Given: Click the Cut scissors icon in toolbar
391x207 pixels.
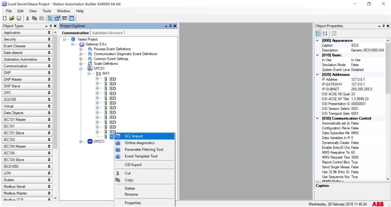Looking at the screenshot, I should 27,18.
